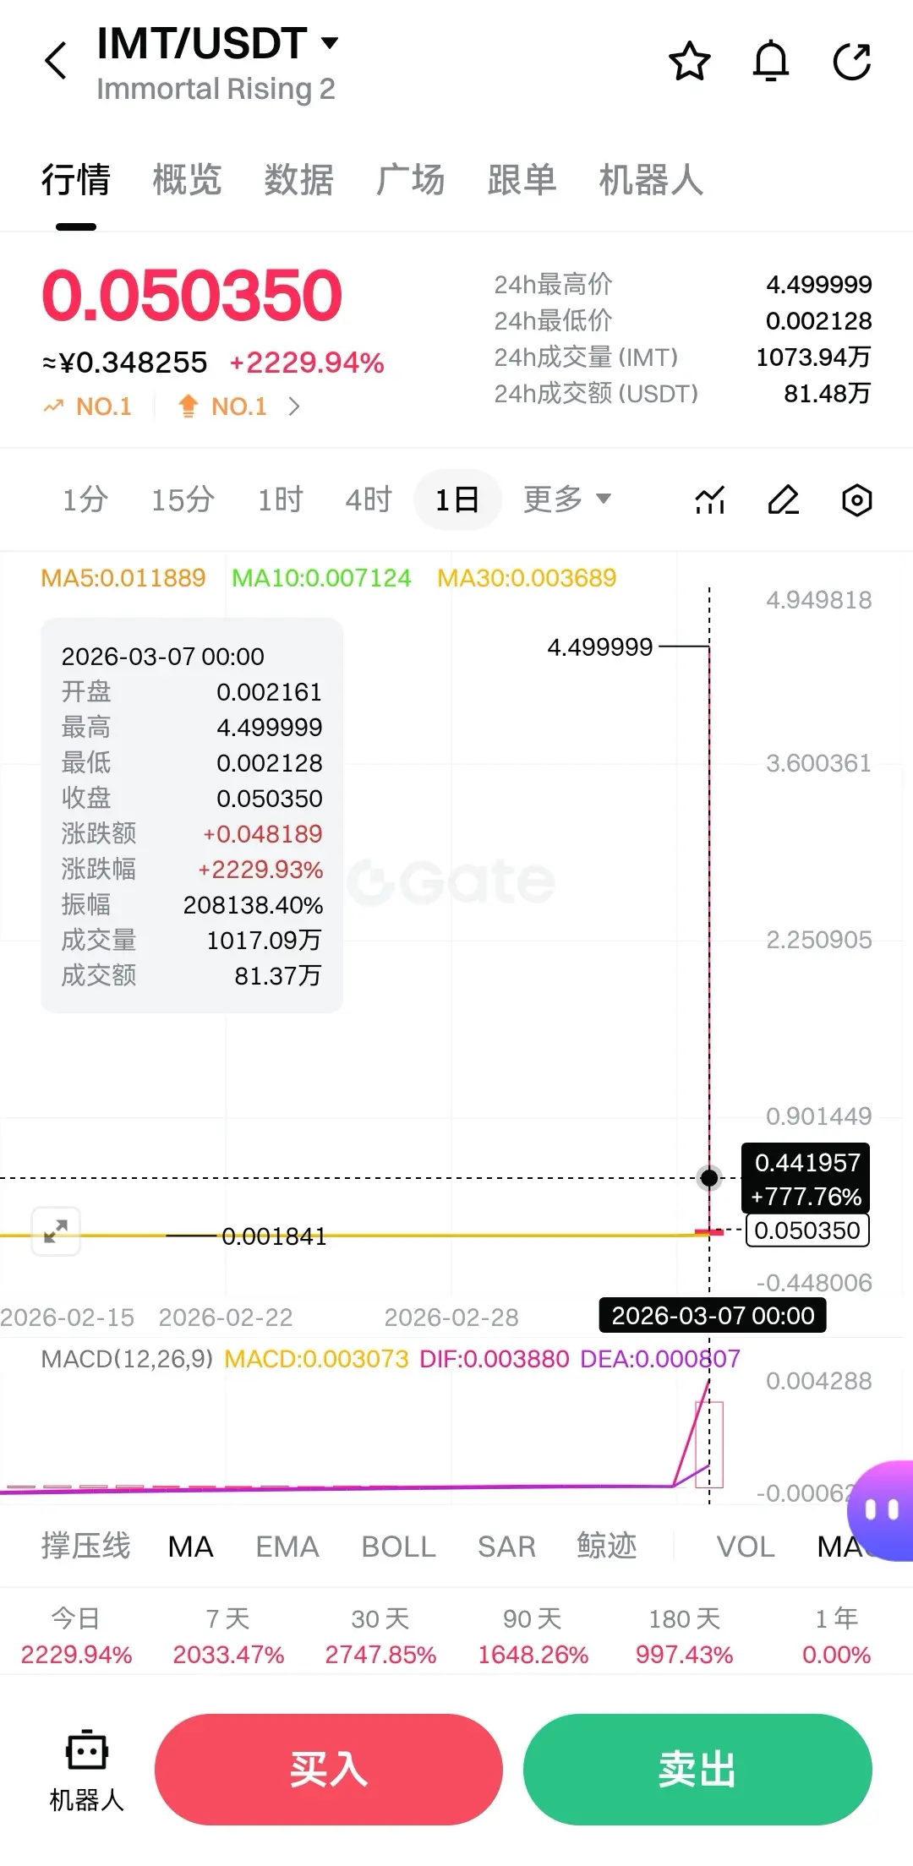Screen dimensions: 913x1866
Task: Open 更多 timeframe dropdown
Action: (567, 499)
